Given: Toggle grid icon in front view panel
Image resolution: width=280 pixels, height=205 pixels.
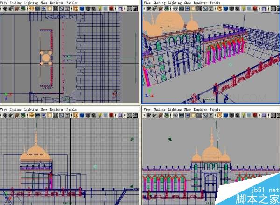Looking at the screenshot, I should coord(32,115).
